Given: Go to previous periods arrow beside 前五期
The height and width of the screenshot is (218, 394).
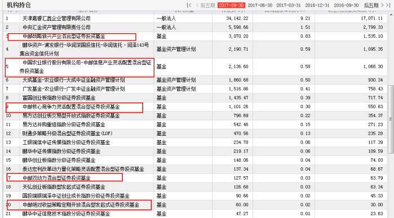Looking at the screenshot, I should point(197,5).
